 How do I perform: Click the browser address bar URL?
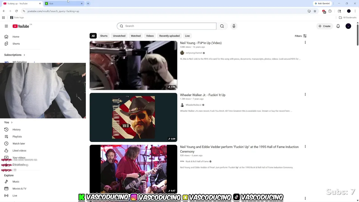(x=53, y=11)
